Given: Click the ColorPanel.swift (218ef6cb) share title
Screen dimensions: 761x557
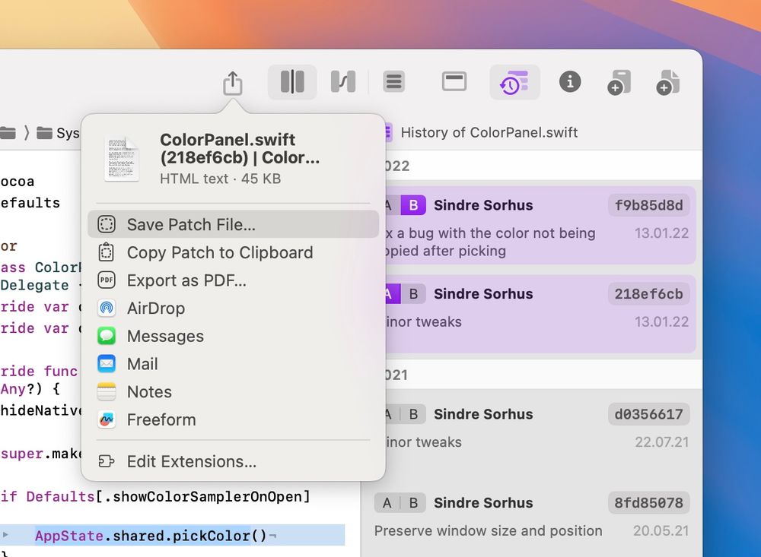Looking at the screenshot, I should pyautogui.click(x=240, y=148).
